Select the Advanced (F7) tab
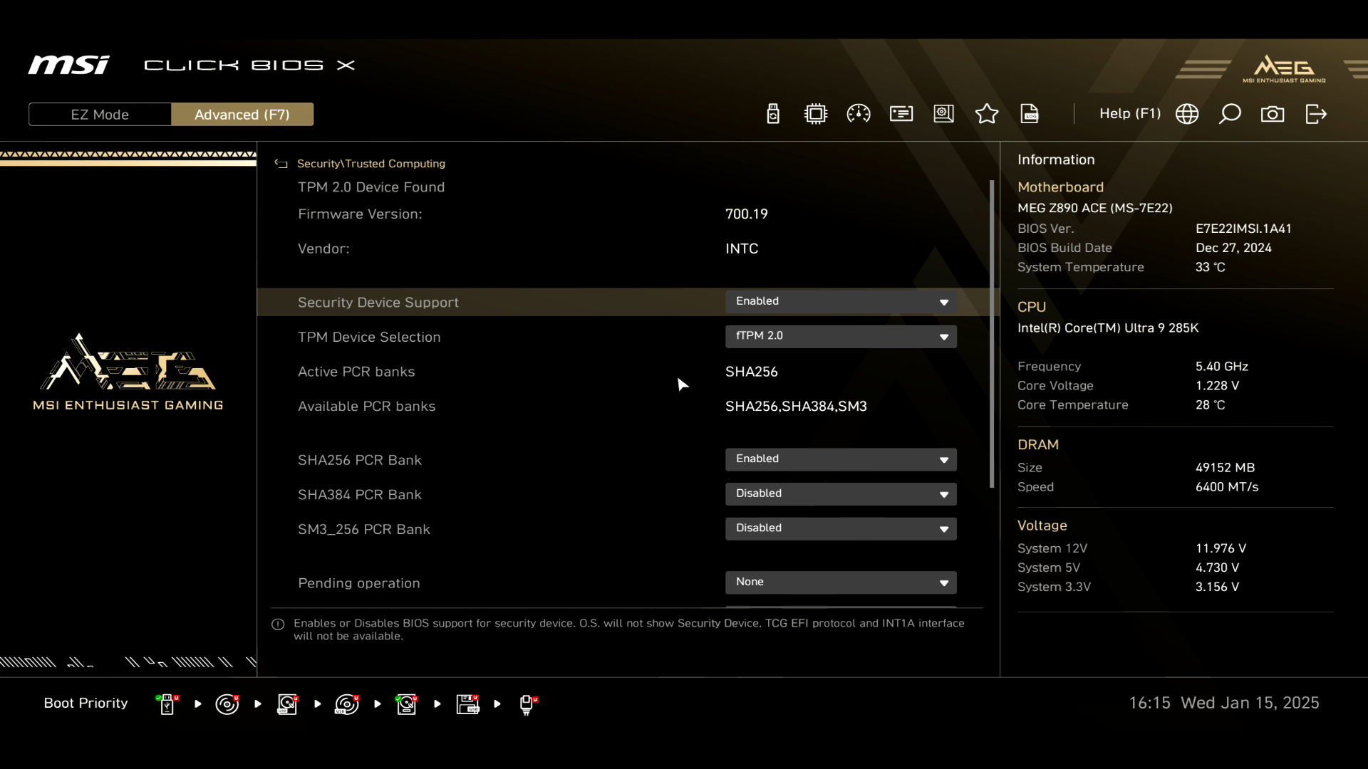Viewport: 1368px width, 769px height. click(x=242, y=115)
